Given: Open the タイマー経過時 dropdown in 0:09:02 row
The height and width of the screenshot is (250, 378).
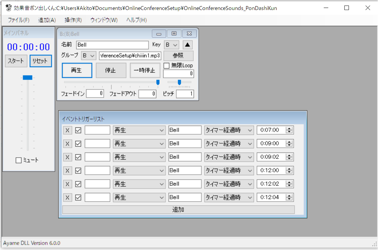Looking at the screenshot, I should 229,157.
